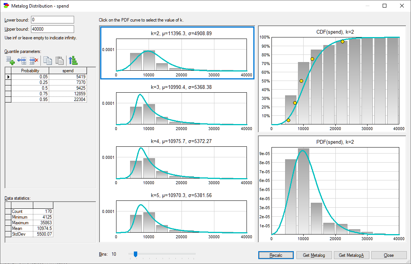Select the k=3 PDF chart
This screenshot has height=264, width=411.
(x=177, y=107)
